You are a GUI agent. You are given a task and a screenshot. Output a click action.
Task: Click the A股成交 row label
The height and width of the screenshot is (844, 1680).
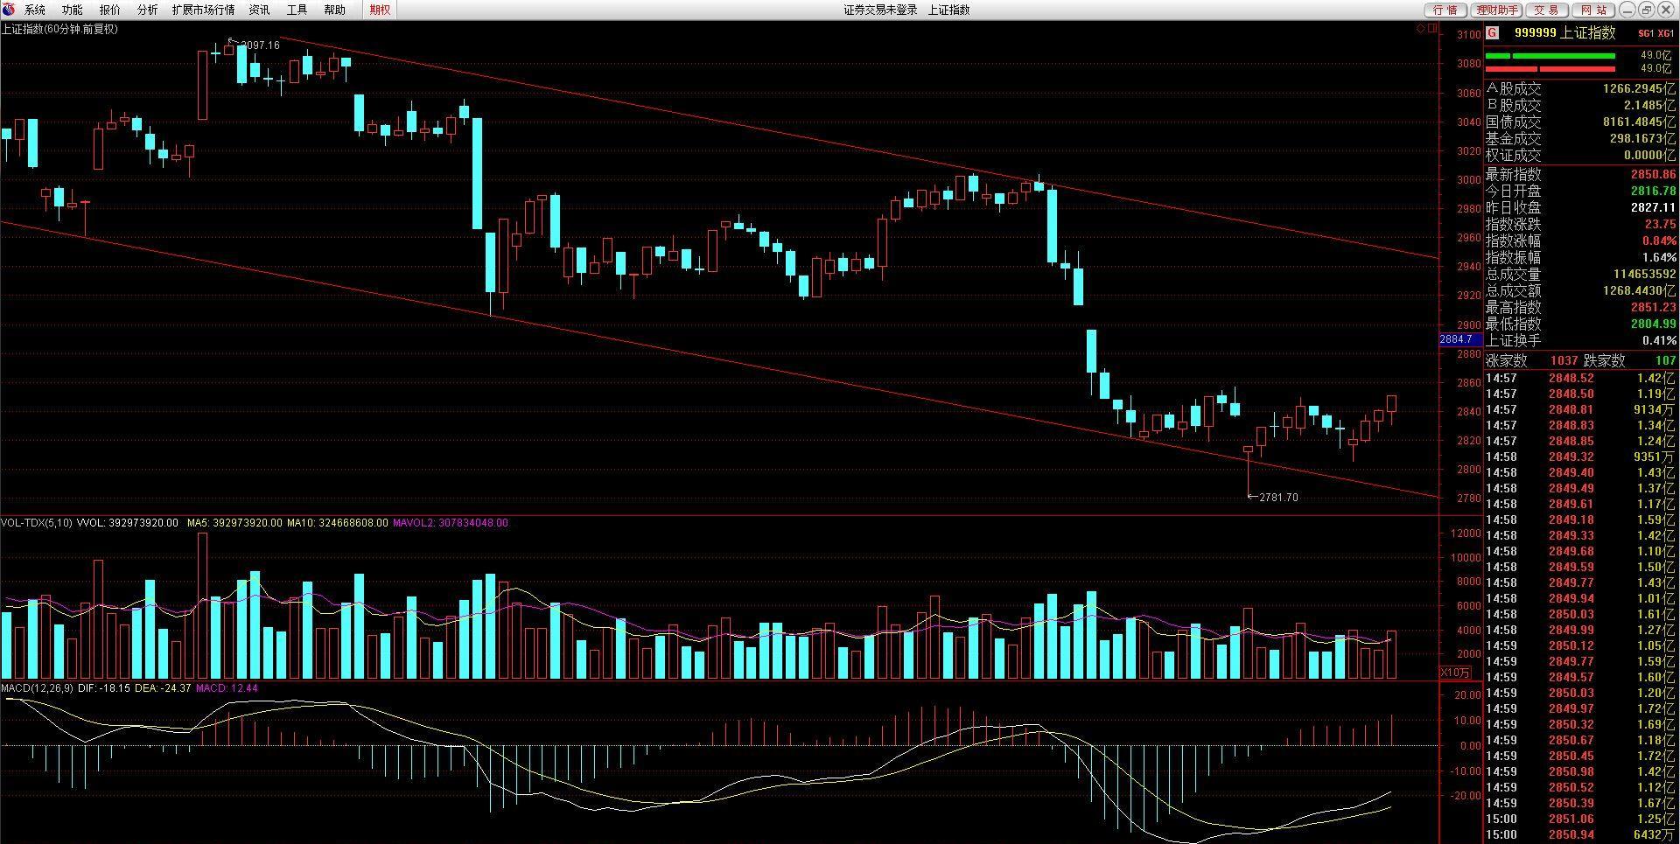tap(1513, 89)
